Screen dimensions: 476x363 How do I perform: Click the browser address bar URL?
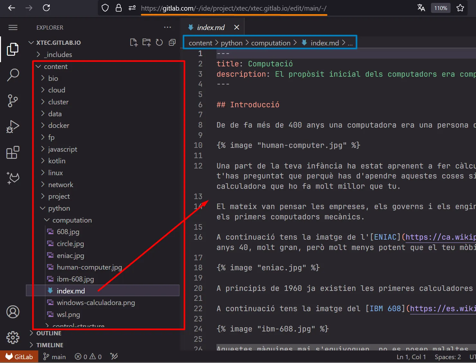(233, 8)
